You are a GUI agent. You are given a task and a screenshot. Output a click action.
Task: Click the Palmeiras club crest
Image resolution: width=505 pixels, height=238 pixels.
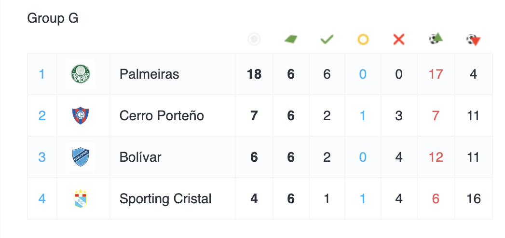pyautogui.click(x=81, y=74)
